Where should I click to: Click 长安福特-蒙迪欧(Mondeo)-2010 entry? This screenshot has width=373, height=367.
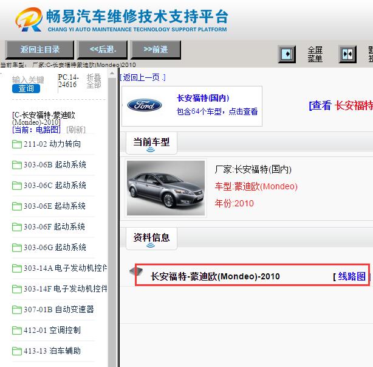(215, 277)
